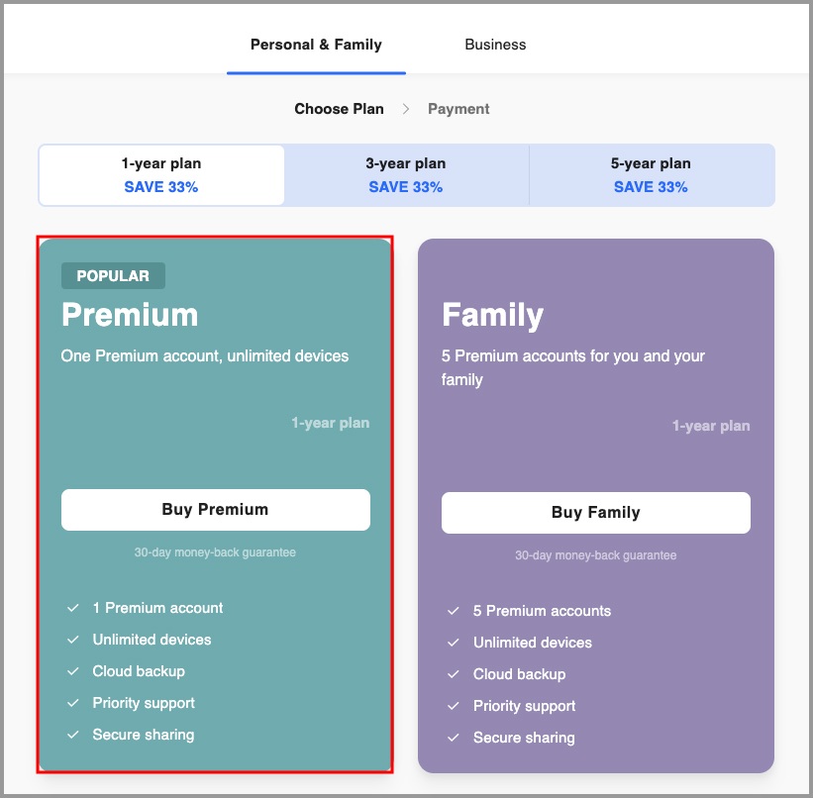Screen dimensions: 813x798
Task: Click checkmark beside Family Secure sharing
Action: (x=453, y=738)
